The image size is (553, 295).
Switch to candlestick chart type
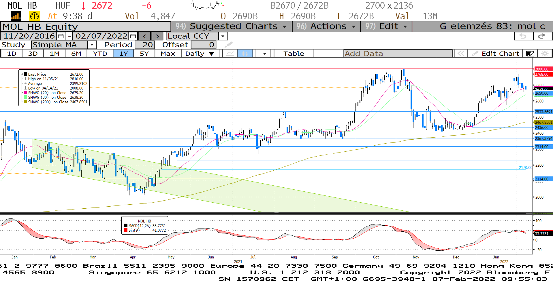tap(245, 54)
